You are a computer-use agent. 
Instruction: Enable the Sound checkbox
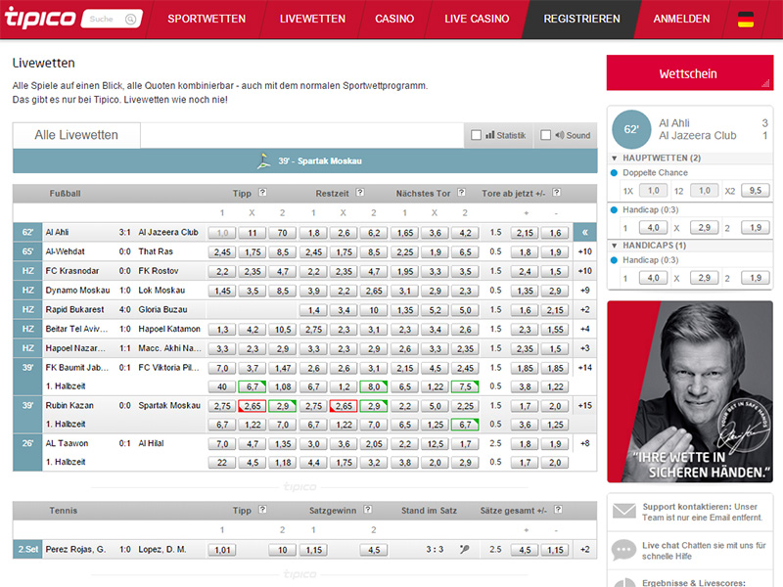[x=546, y=135]
